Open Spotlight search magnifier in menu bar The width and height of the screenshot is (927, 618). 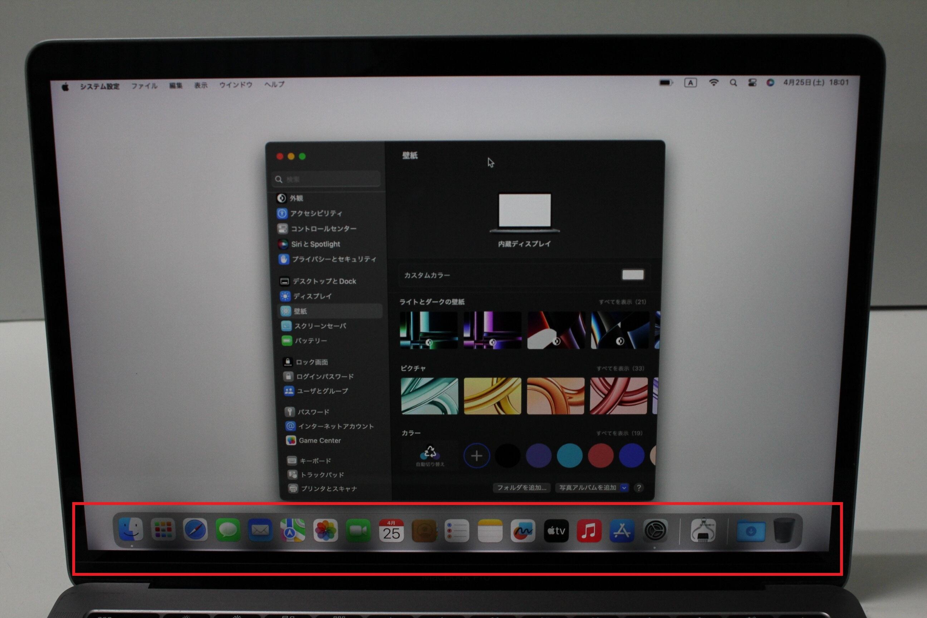(733, 83)
